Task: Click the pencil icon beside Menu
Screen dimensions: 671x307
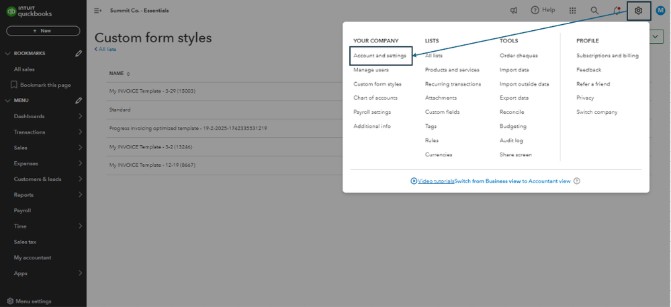Action: tap(79, 101)
